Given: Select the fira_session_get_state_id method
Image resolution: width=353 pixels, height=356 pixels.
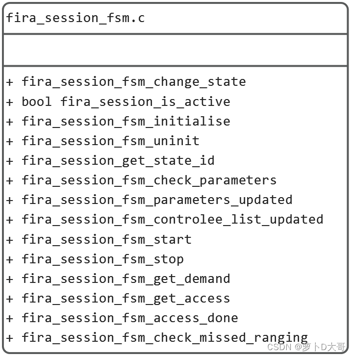Looking at the screenshot, I should click(118, 160).
